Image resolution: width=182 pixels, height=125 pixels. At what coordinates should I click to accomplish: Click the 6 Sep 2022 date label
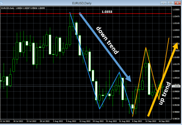[137, 122]
